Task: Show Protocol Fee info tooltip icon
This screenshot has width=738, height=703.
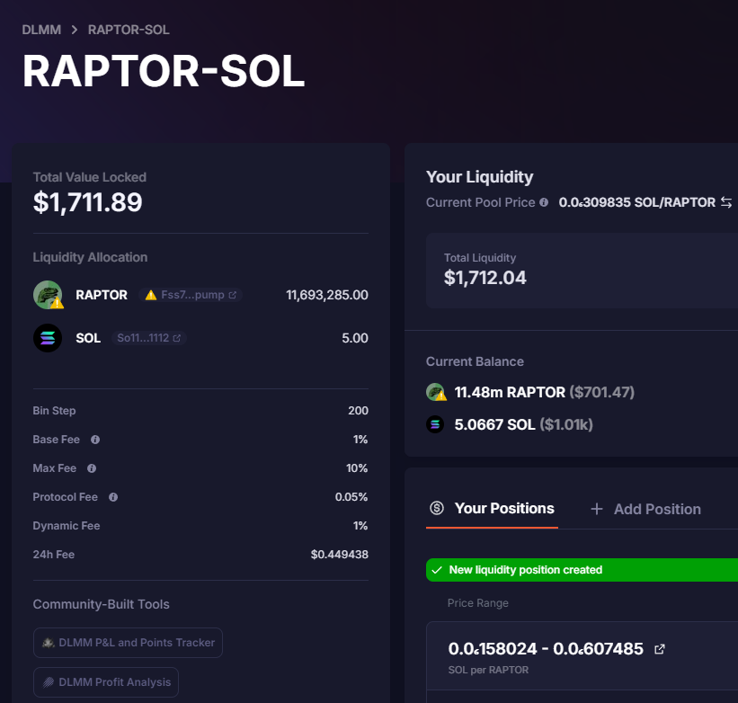Action: [x=113, y=497]
